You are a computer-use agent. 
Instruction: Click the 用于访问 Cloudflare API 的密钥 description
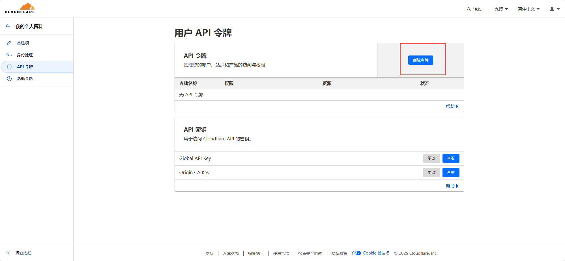(x=218, y=139)
